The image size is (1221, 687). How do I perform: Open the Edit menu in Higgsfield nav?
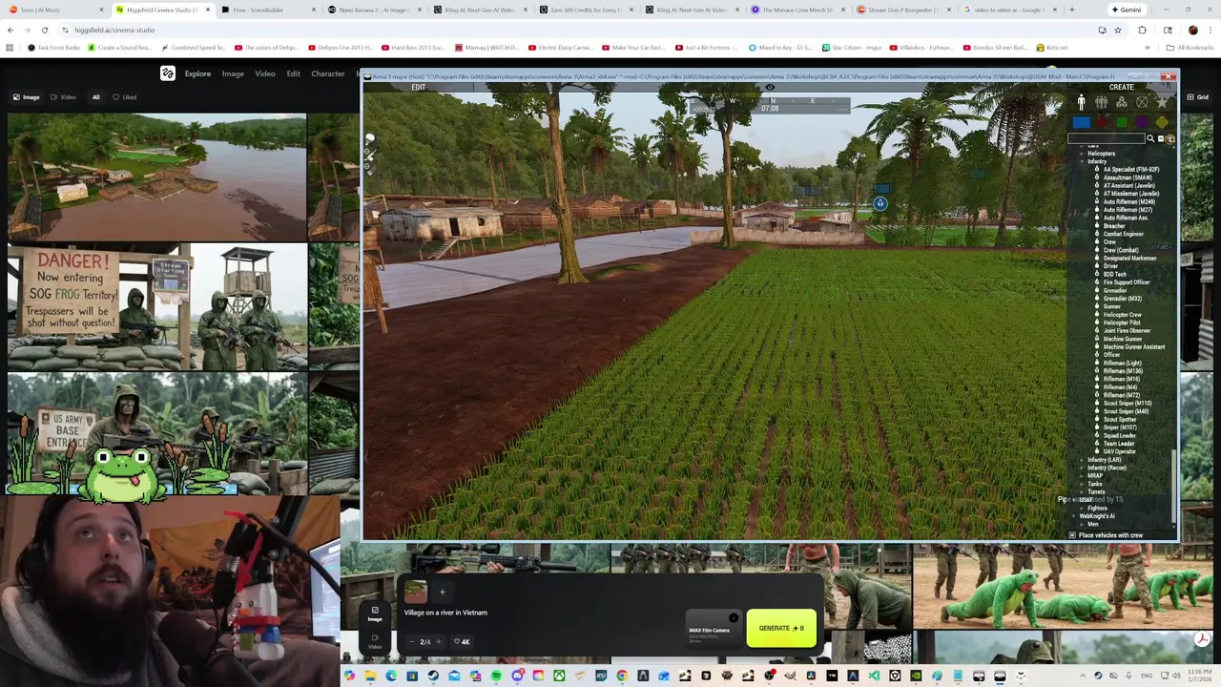click(x=293, y=73)
